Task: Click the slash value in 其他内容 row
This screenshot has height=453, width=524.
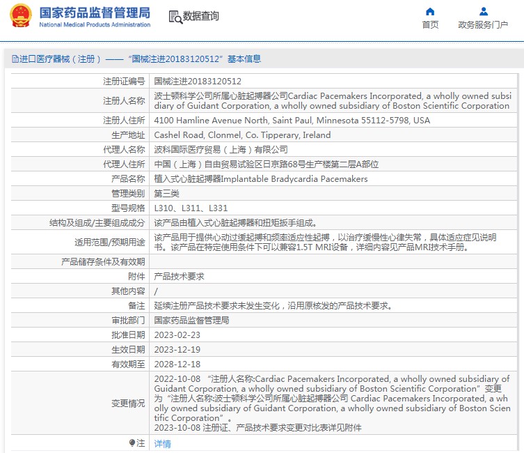Action: point(156,291)
